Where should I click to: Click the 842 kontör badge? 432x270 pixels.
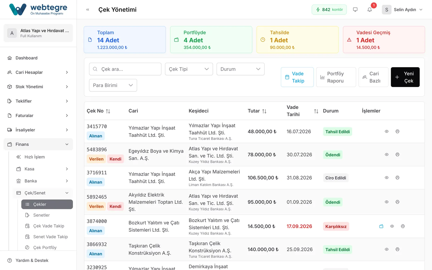point(329,10)
